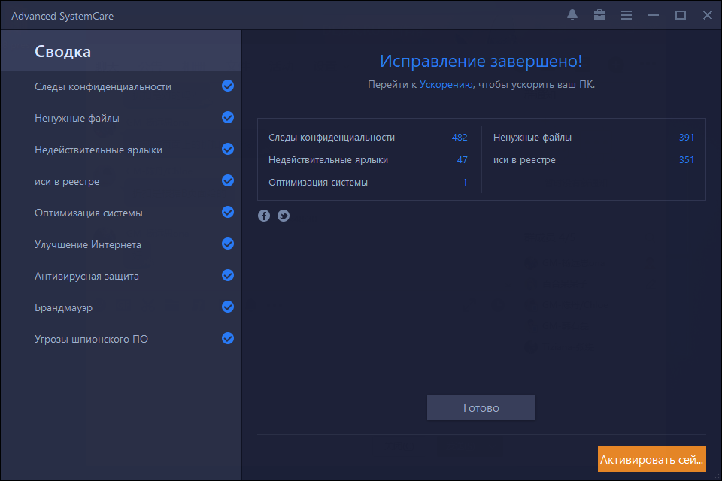The image size is (722, 481).
Task: Click the Advanced SystemCare window title
Action: click(x=62, y=16)
